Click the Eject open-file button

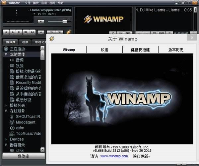tap(41, 32)
